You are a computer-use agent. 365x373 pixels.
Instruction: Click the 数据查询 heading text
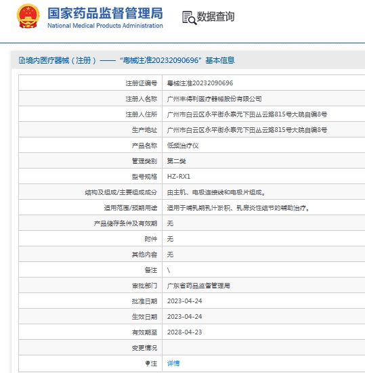[x=215, y=17]
